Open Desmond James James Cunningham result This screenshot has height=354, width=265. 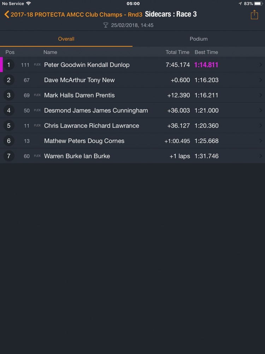(x=96, y=110)
